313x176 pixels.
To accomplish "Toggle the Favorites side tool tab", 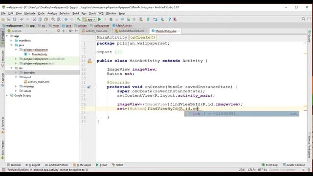I will coord(2,125).
